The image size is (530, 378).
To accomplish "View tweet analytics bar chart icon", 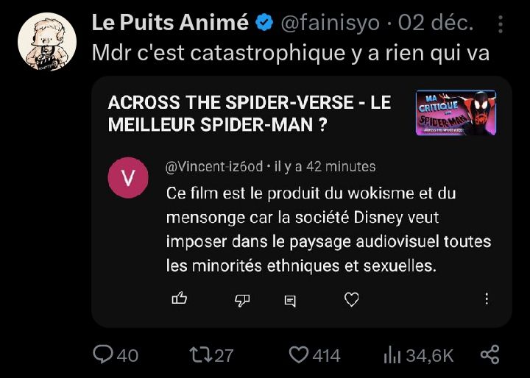I will 392,355.
